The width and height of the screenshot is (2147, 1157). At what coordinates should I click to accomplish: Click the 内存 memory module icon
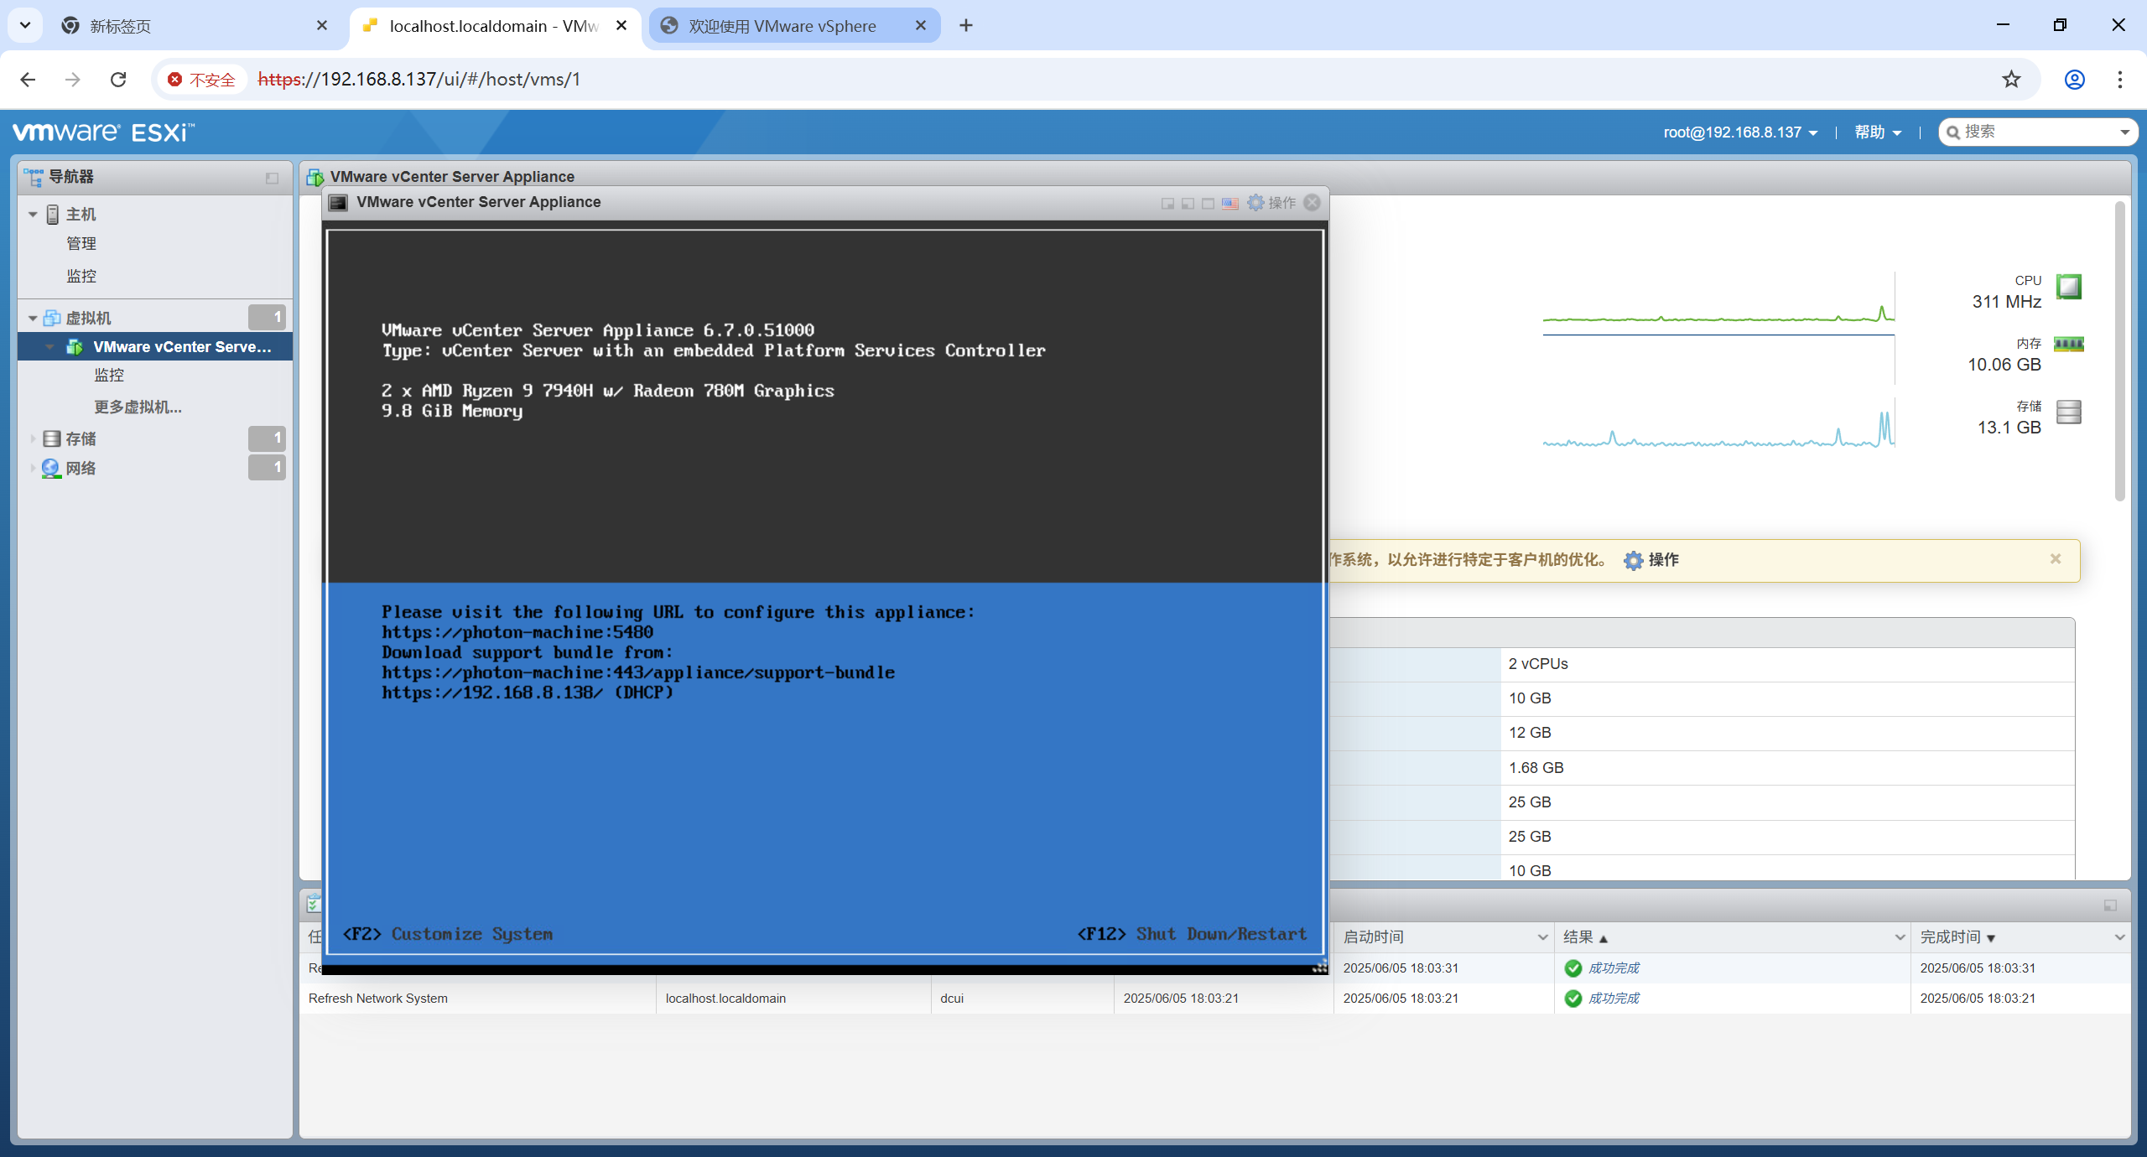click(x=2069, y=344)
